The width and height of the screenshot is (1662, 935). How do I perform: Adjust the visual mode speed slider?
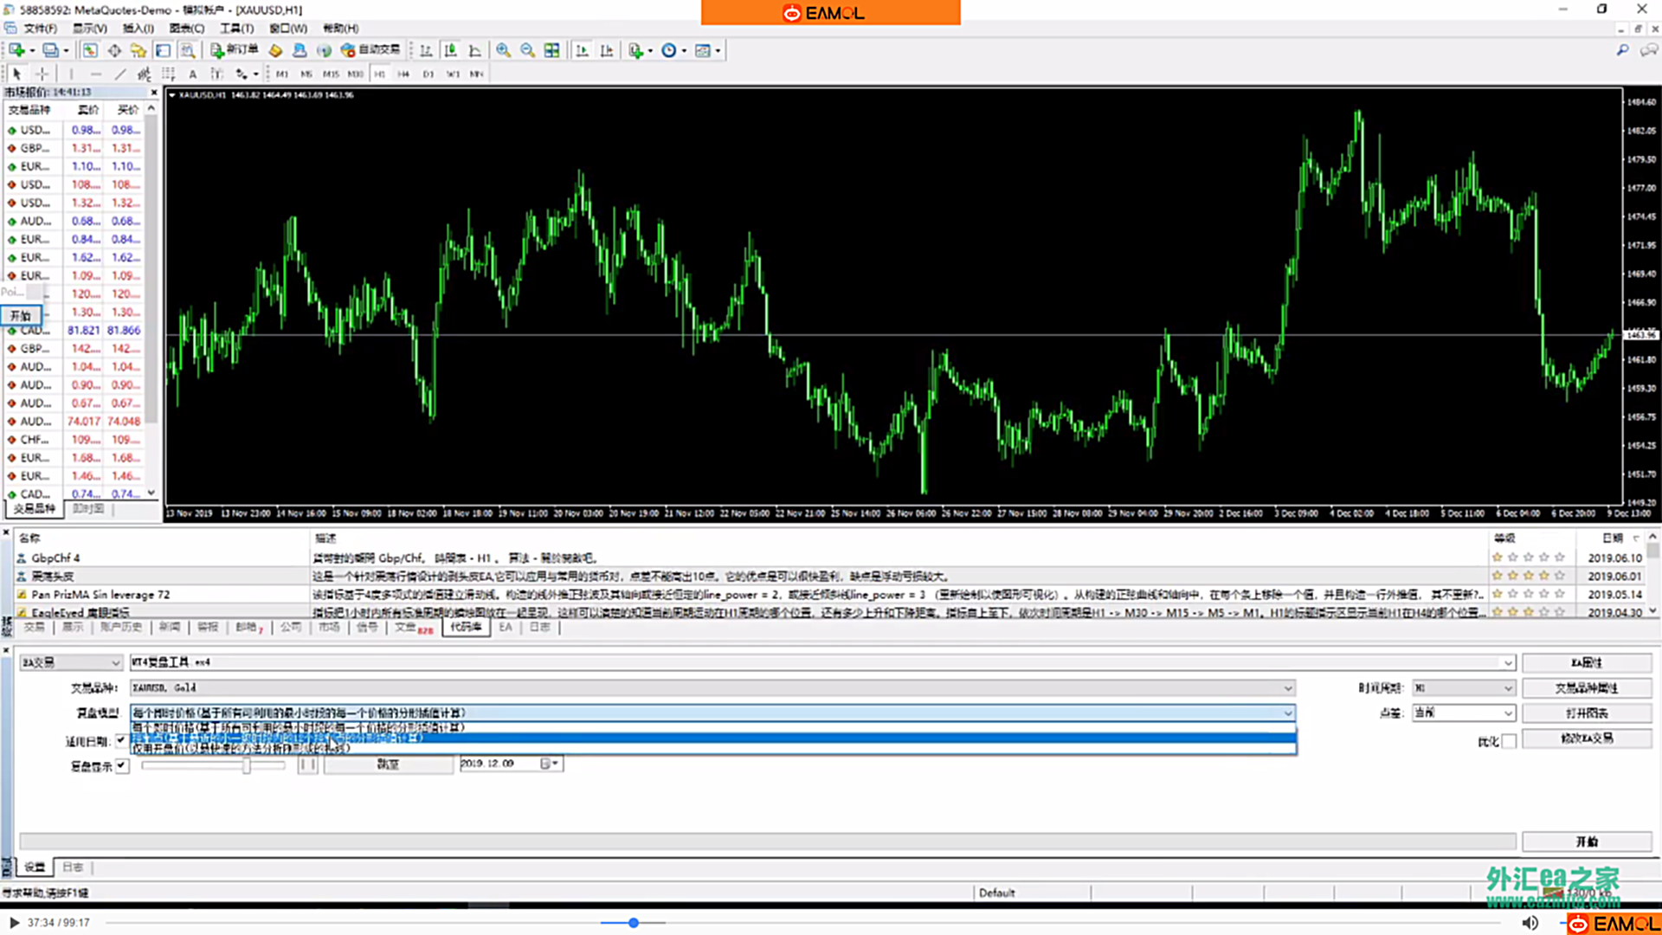coord(247,765)
